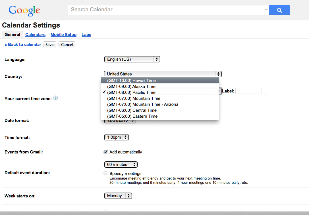Choose Pacific Time option
This screenshot has height=215, width=309.
(x=160, y=92)
